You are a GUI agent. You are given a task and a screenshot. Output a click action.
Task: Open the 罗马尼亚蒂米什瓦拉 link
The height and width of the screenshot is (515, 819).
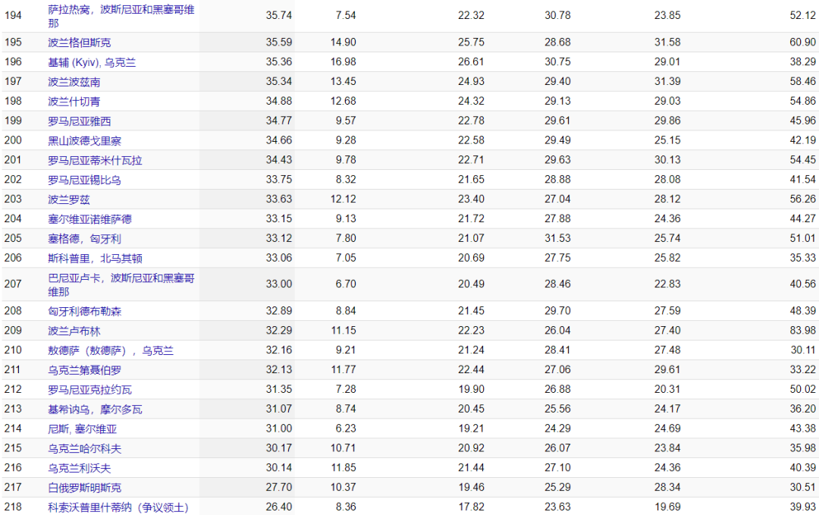(95, 160)
